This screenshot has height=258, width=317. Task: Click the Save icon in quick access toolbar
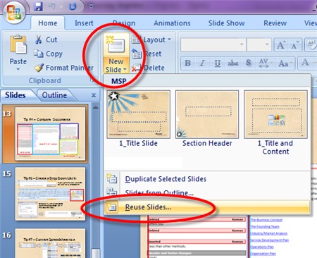pyautogui.click(x=38, y=6)
